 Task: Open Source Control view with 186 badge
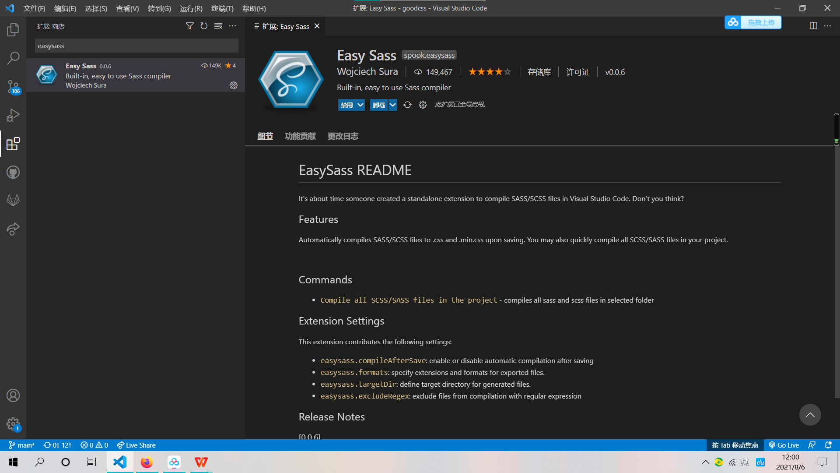tap(13, 87)
